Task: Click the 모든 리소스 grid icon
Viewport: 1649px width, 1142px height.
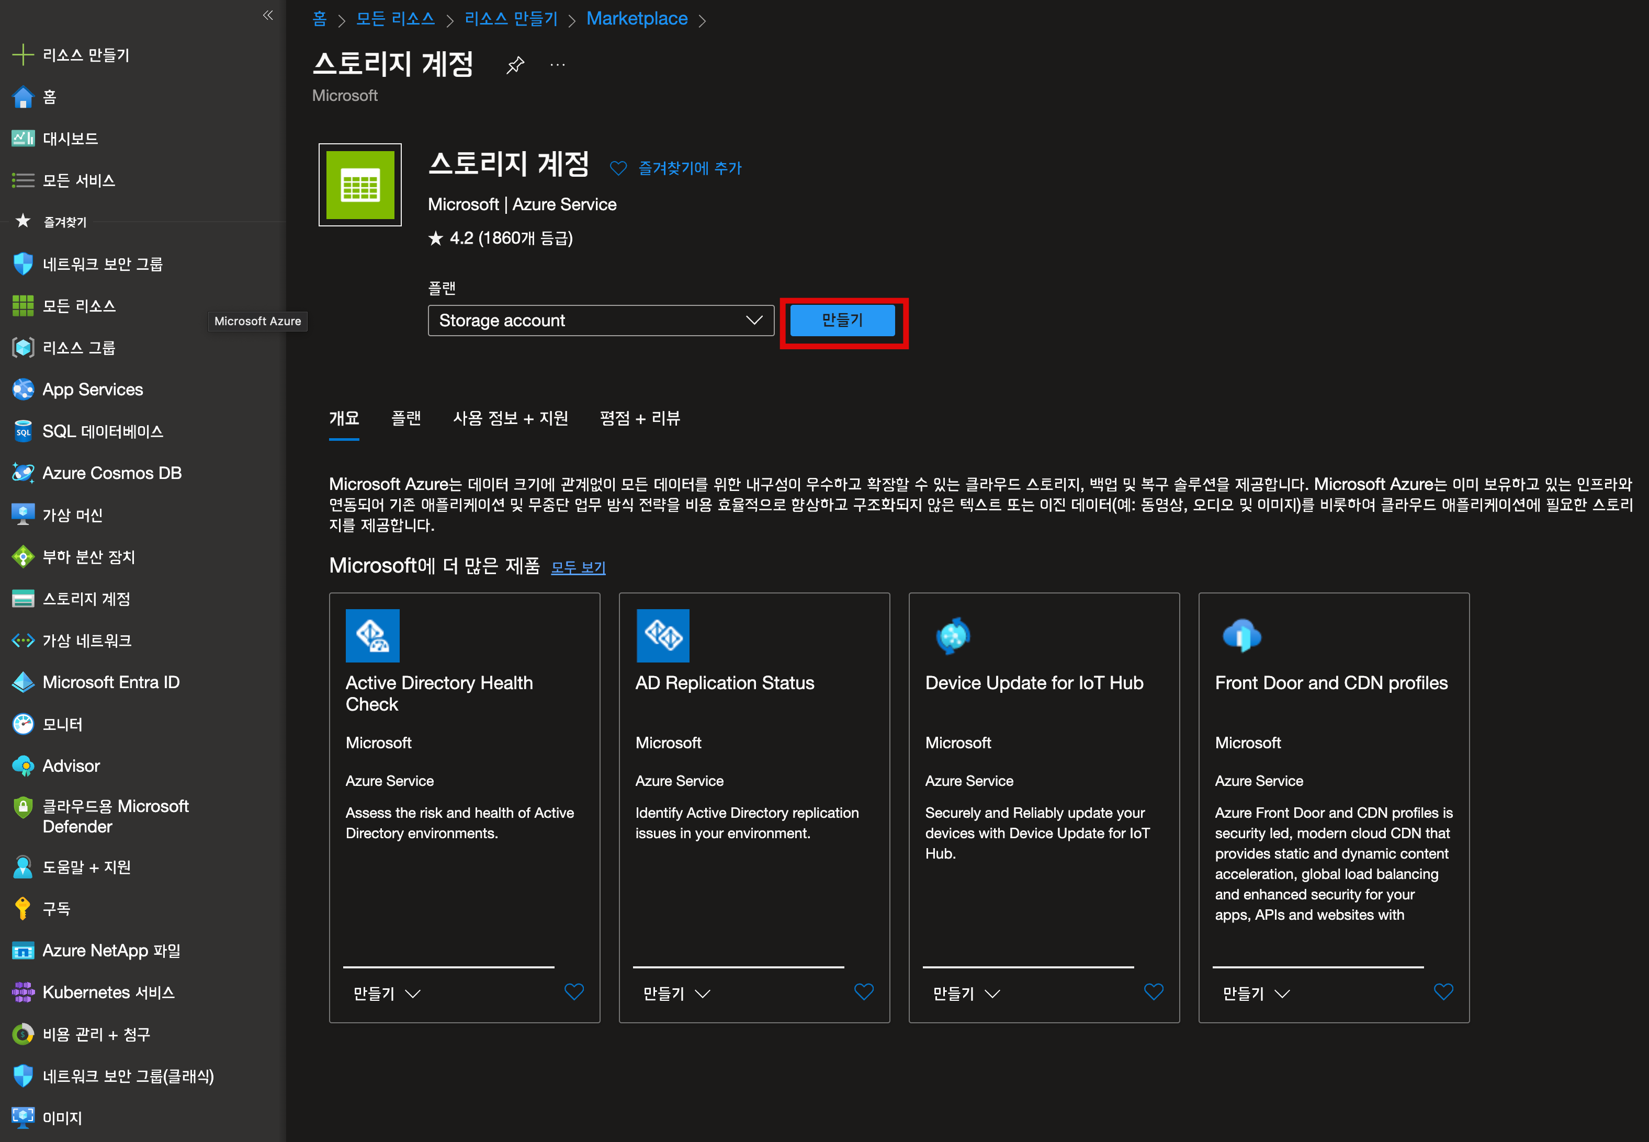Action: click(x=23, y=305)
